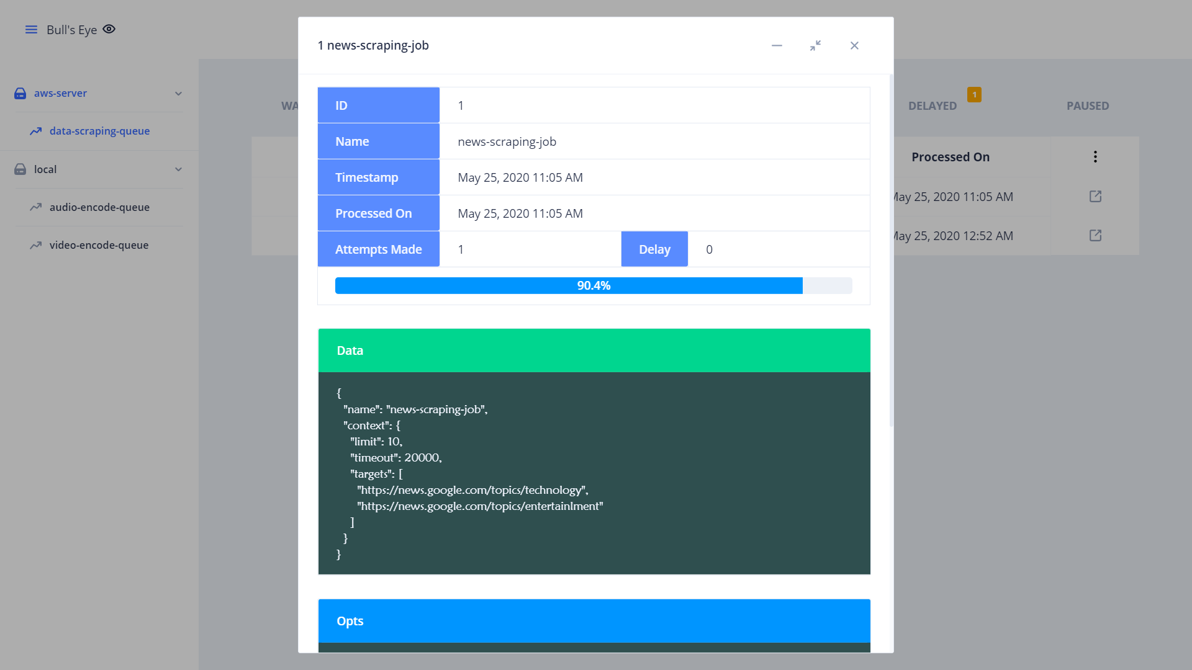Collapse dialog with shrink arrows icon
Screen dimensions: 1192x670
click(815, 45)
